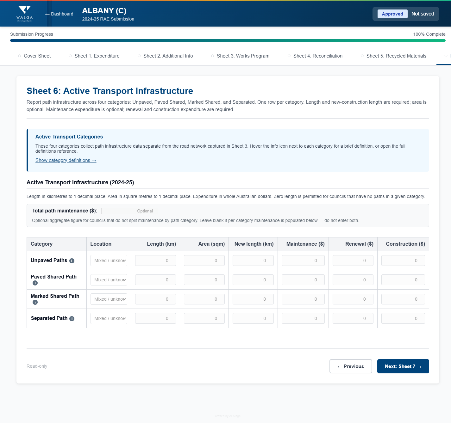Click Show category definitions link
451x423 pixels.
pyautogui.click(x=66, y=160)
